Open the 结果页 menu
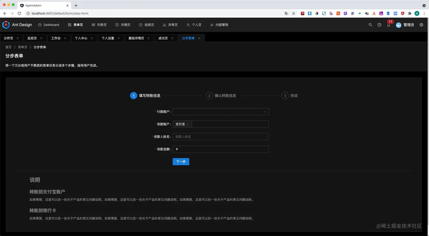Screen dimensions: 429x236 tap(146, 25)
